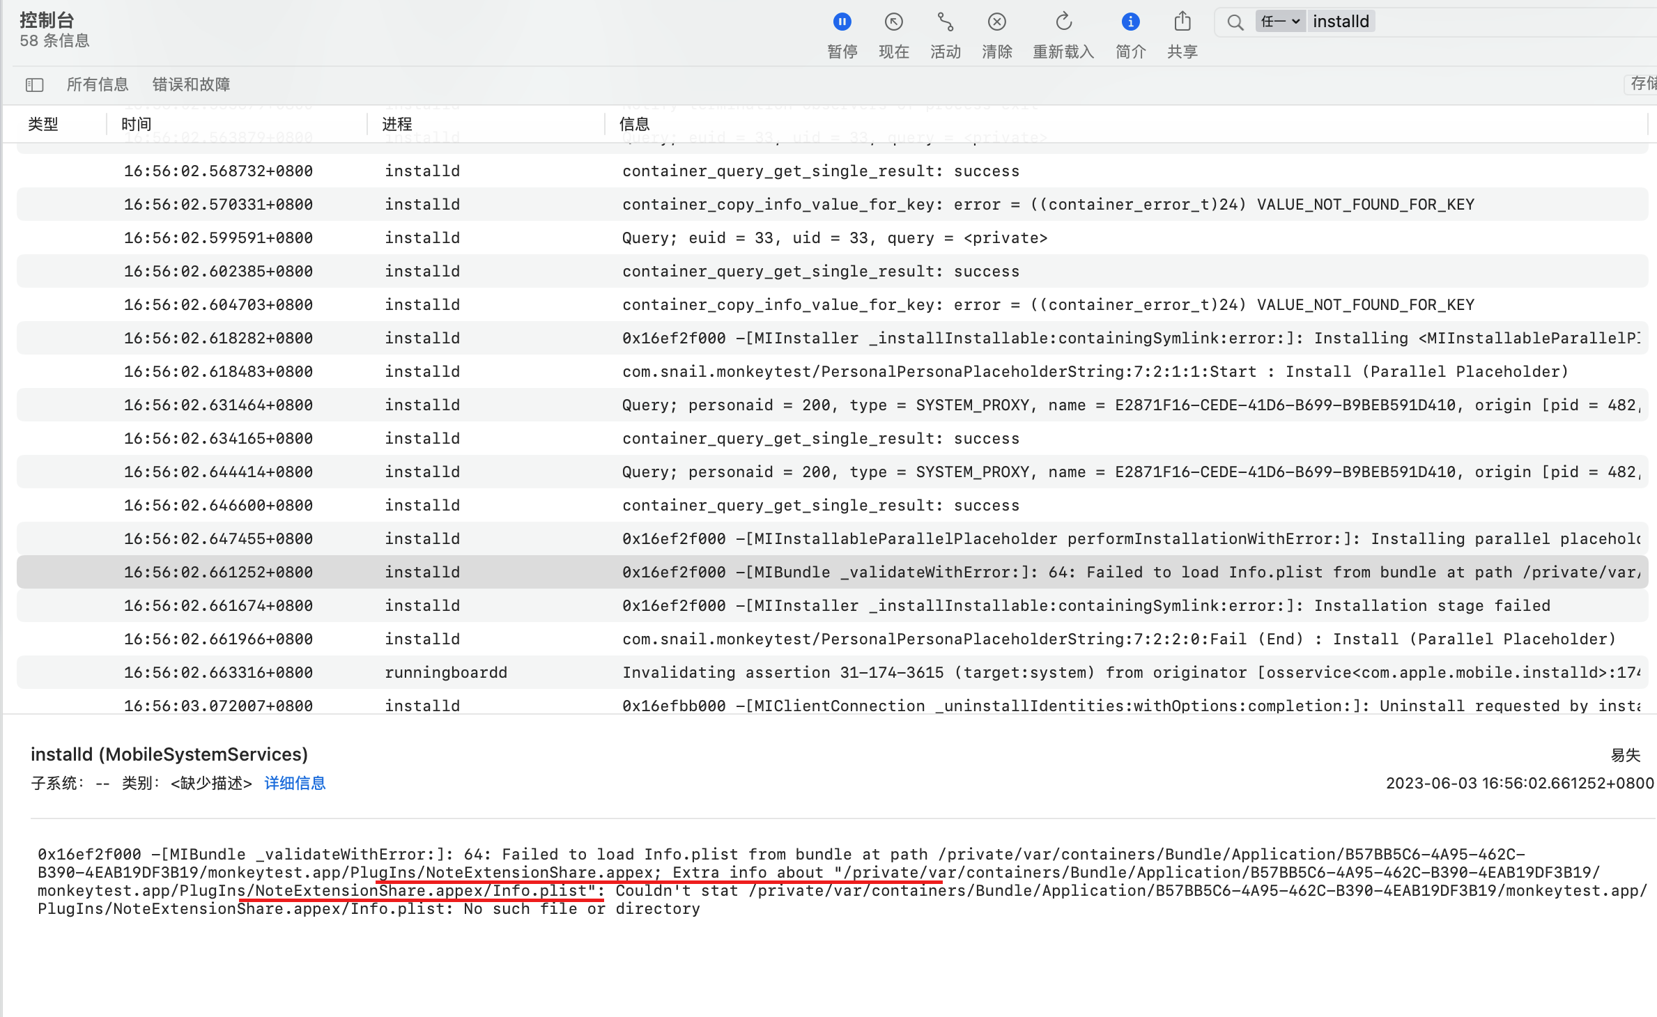This screenshot has height=1017, width=1657.
Task: Click the 存储 save button
Action: coord(1642,84)
